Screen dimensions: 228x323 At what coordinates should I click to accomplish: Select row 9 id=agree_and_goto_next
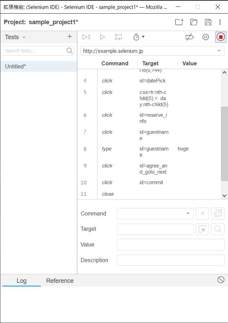click(x=149, y=169)
